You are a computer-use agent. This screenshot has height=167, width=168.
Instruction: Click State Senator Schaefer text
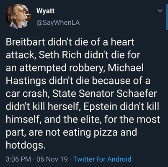click(104, 93)
